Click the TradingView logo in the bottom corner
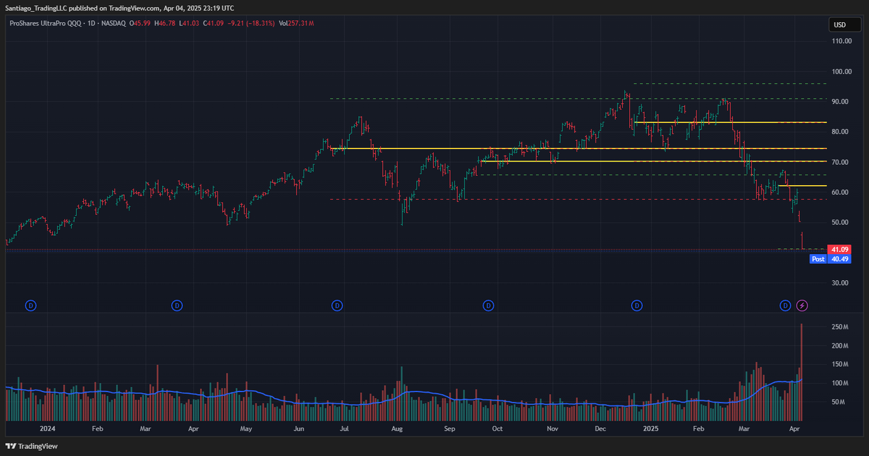Screen dimensions: 869x456 point(31,446)
